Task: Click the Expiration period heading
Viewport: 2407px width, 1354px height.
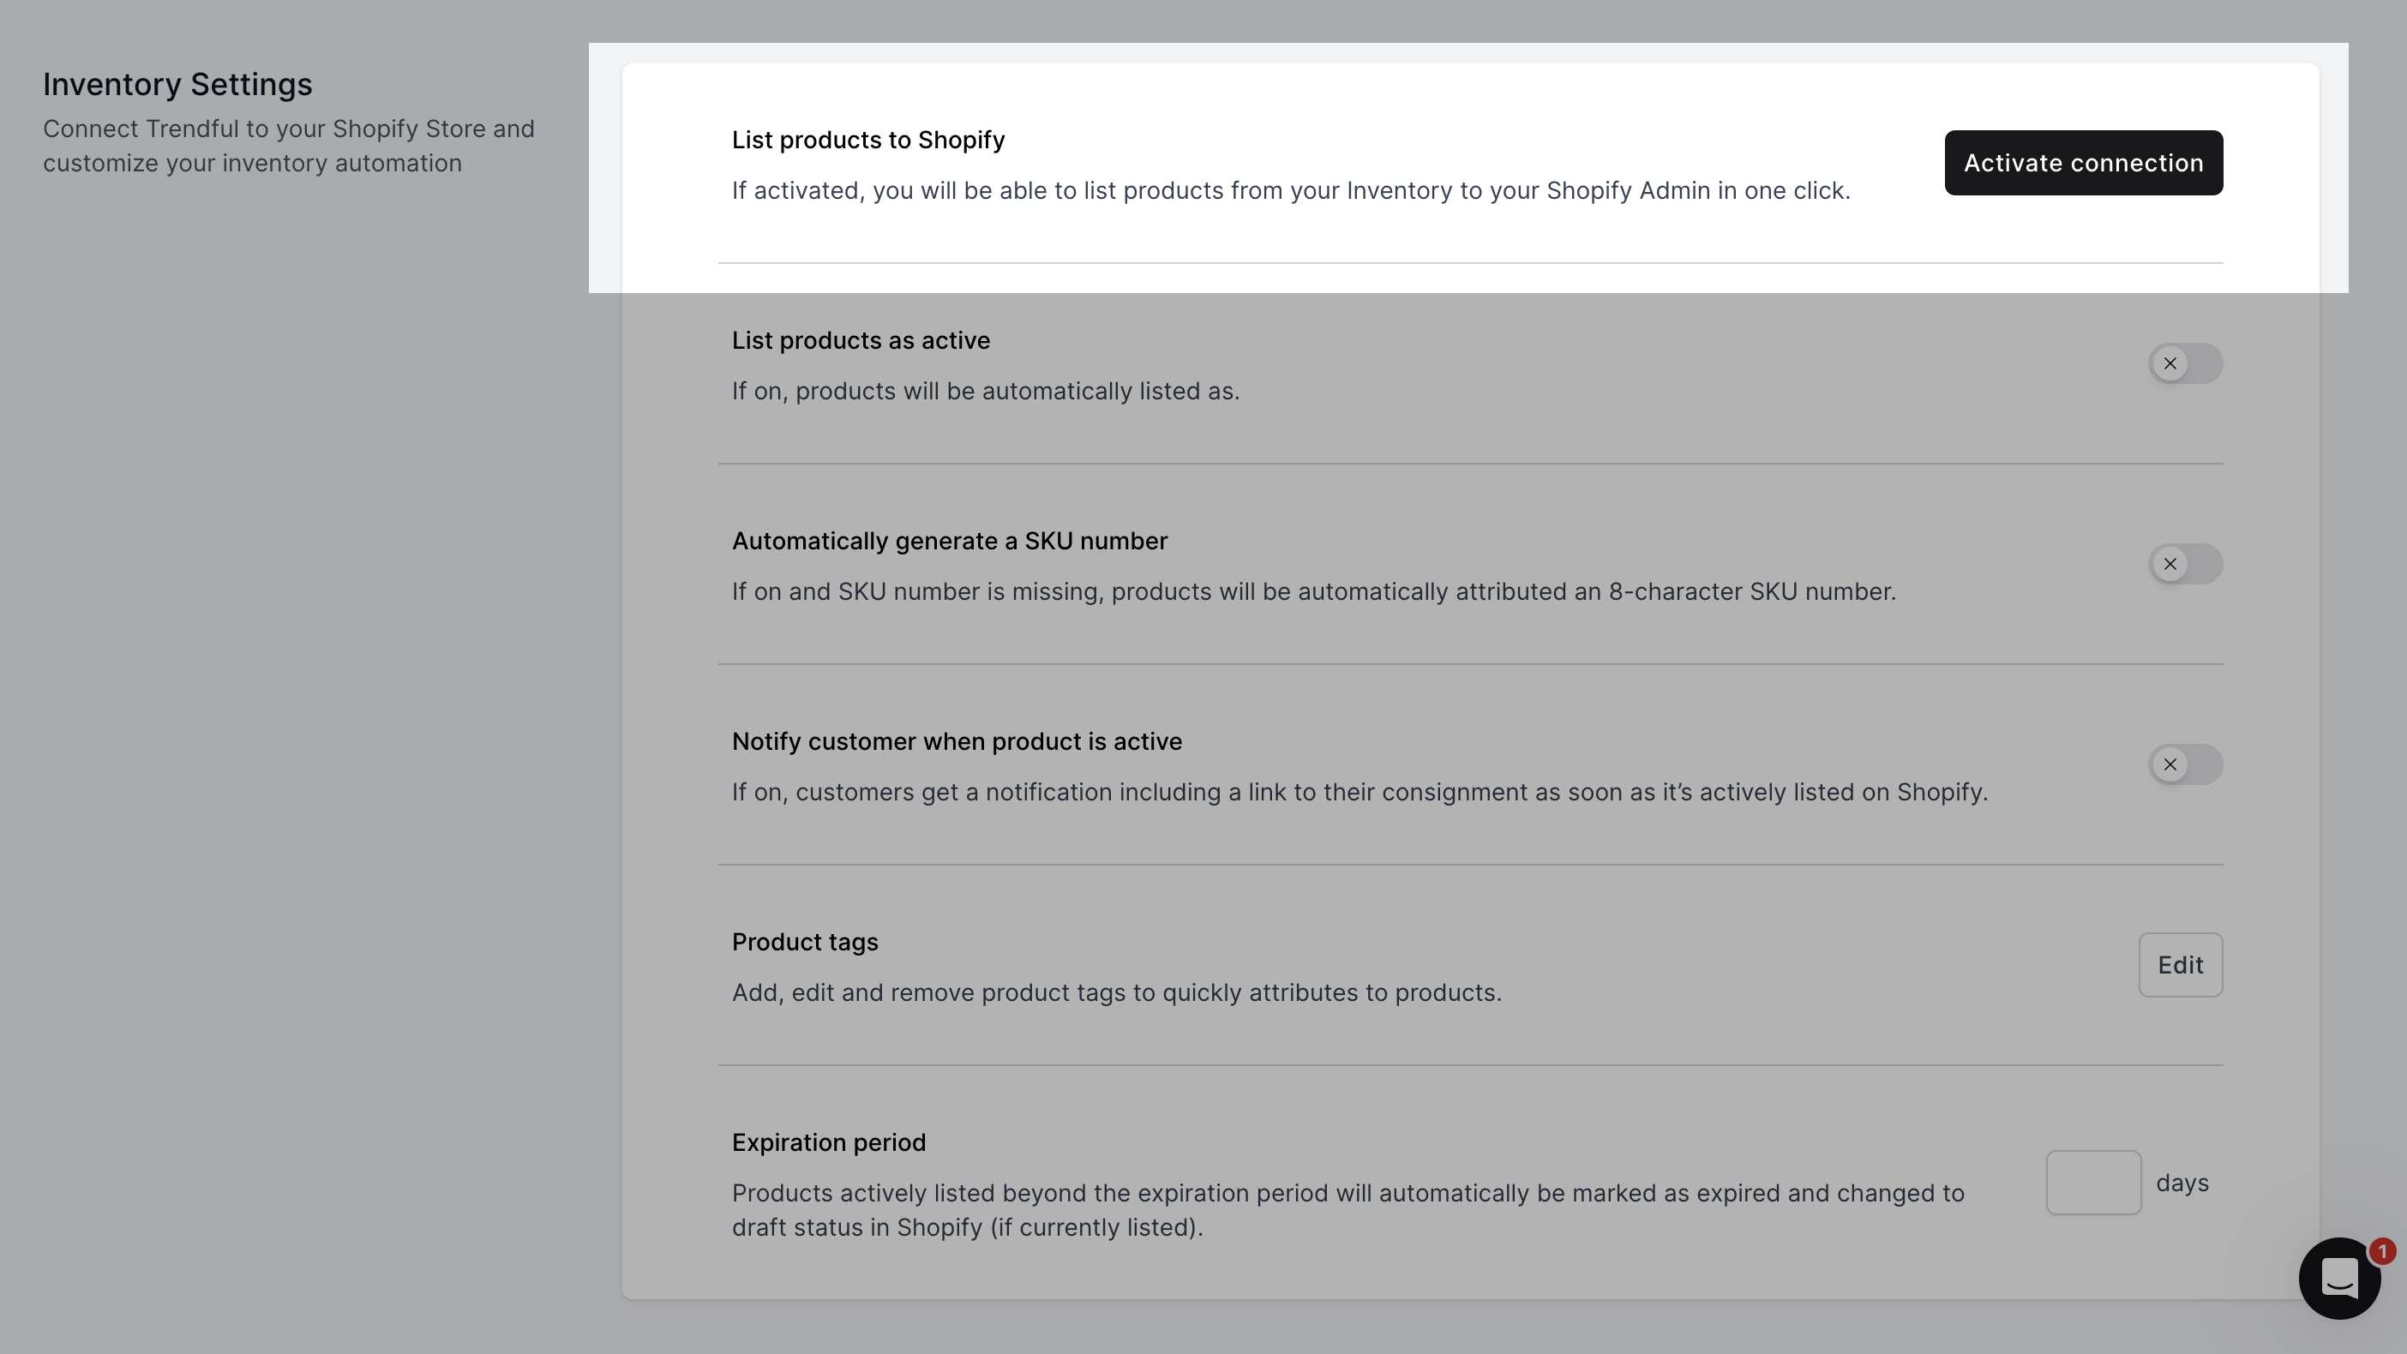Action: coord(829,1143)
